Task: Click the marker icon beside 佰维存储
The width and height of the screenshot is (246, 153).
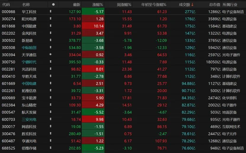Action: 51,148
